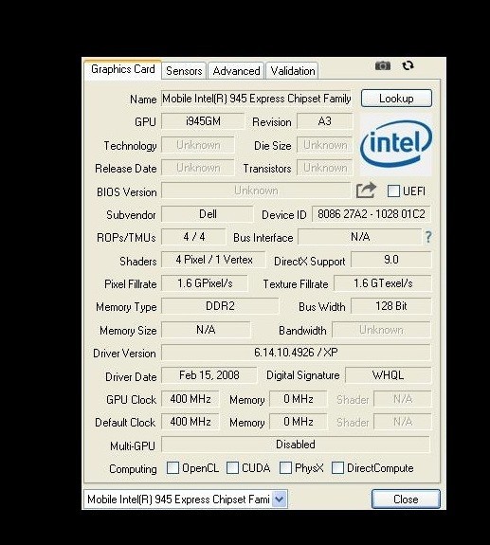This screenshot has height=545, width=490.
Task: Click the Subvendor Dell field
Action: [208, 214]
